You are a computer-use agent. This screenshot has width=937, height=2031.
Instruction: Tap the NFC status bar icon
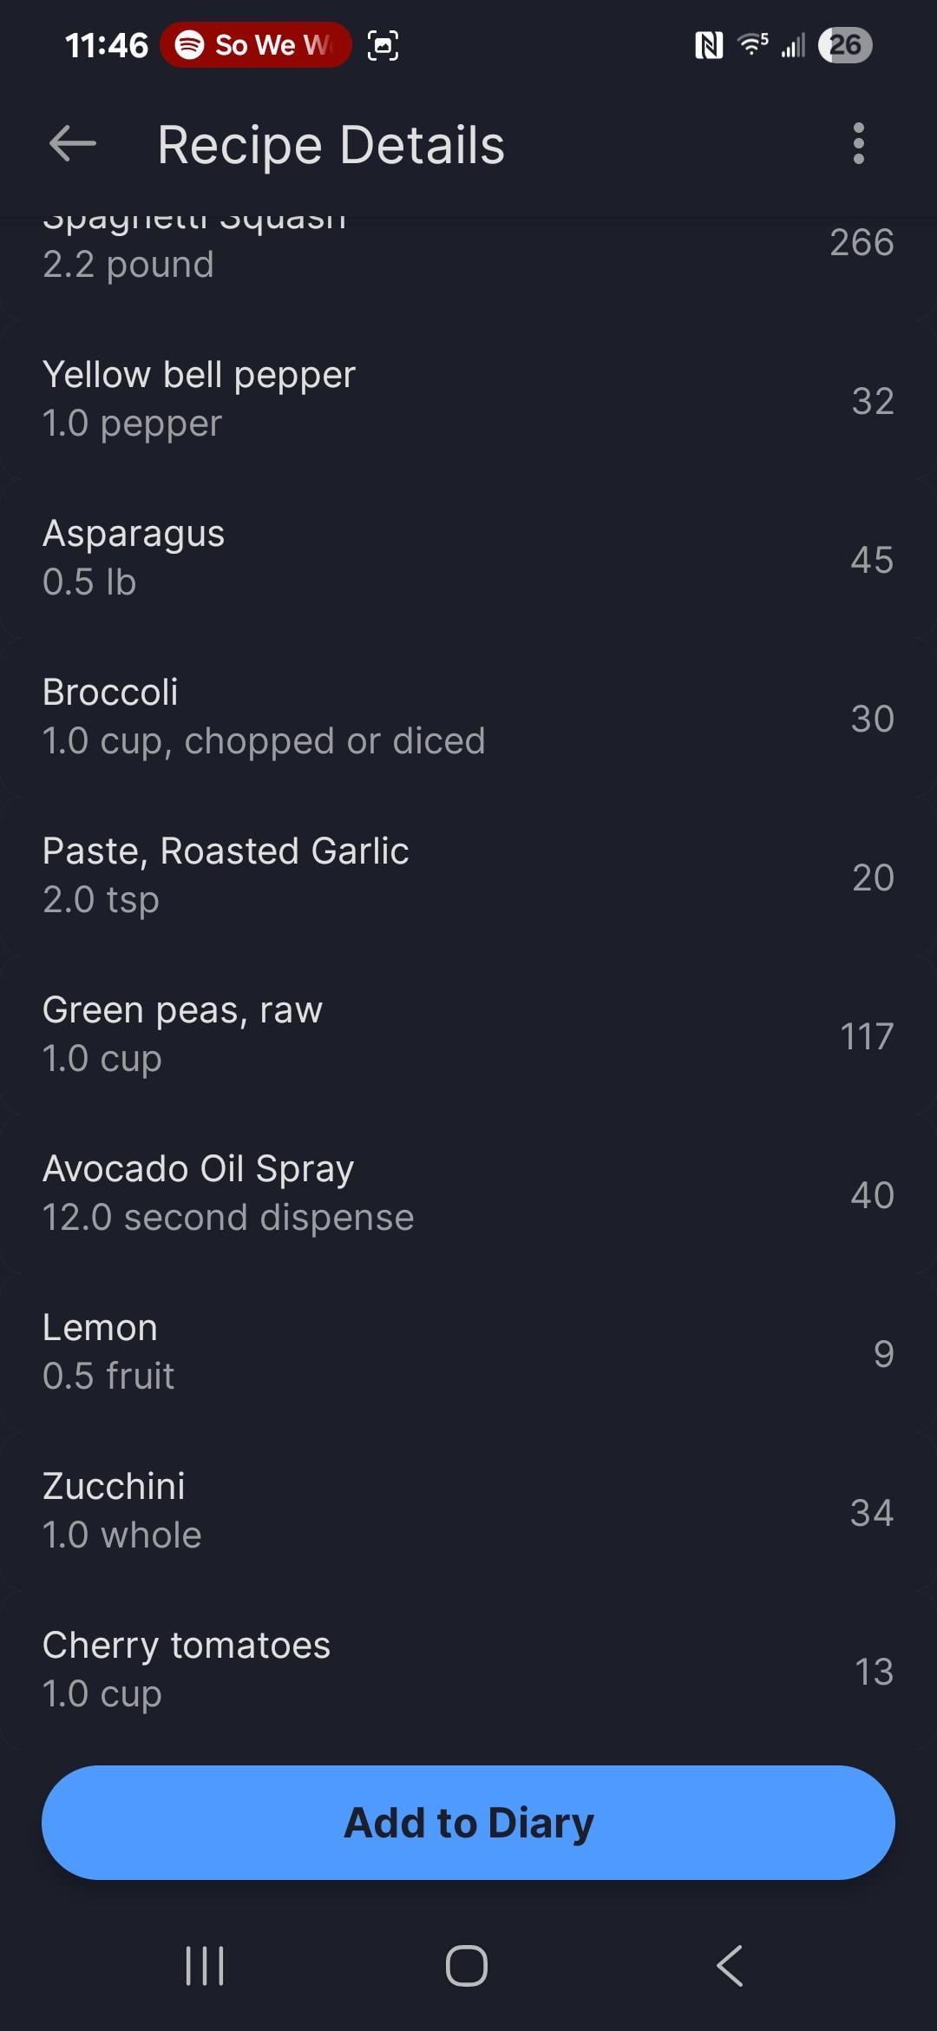click(x=709, y=45)
